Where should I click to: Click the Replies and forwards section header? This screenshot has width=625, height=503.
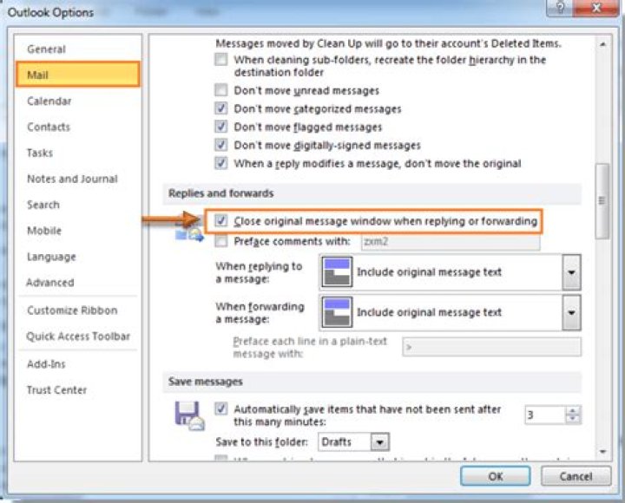click(x=221, y=193)
